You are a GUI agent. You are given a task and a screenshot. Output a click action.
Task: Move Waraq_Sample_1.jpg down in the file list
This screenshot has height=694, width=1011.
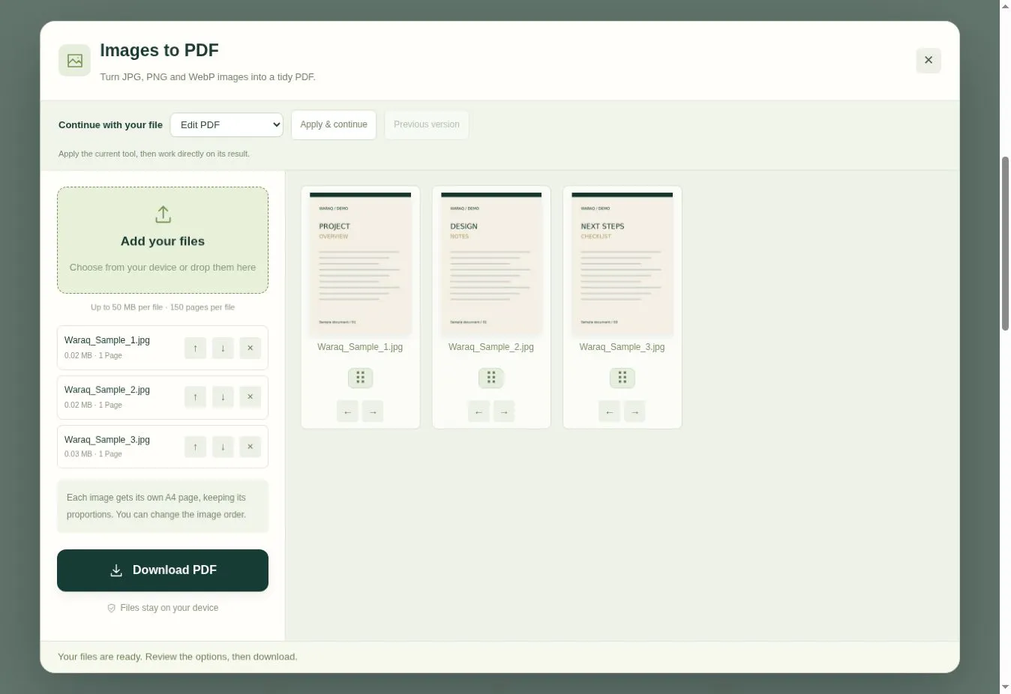[223, 348]
